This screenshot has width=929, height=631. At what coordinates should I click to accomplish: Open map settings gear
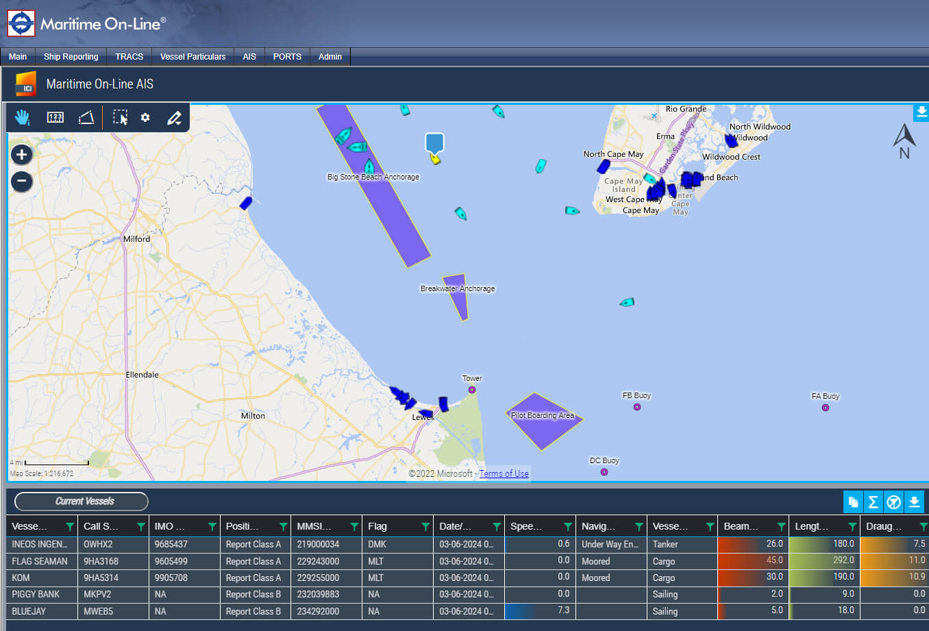coord(145,117)
